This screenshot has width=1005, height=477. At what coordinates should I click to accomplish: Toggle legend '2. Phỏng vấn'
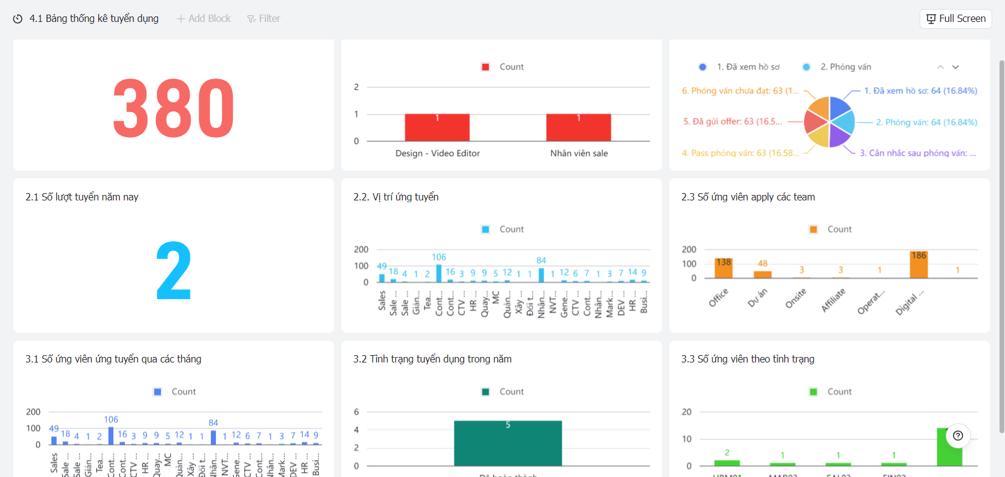837,67
